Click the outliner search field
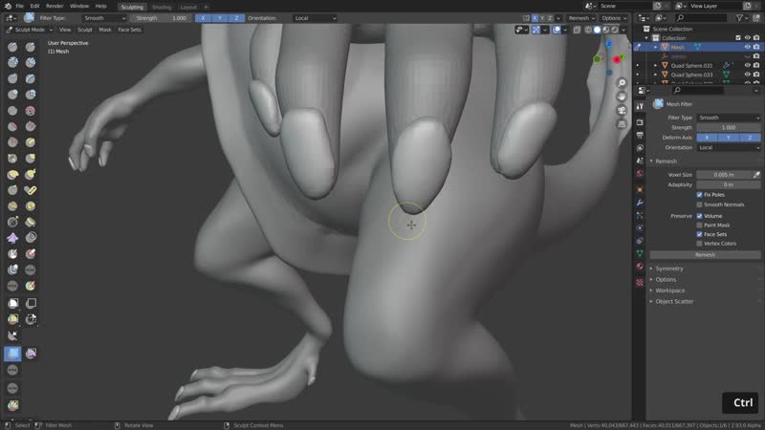The width and height of the screenshot is (765, 430). (702, 18)
